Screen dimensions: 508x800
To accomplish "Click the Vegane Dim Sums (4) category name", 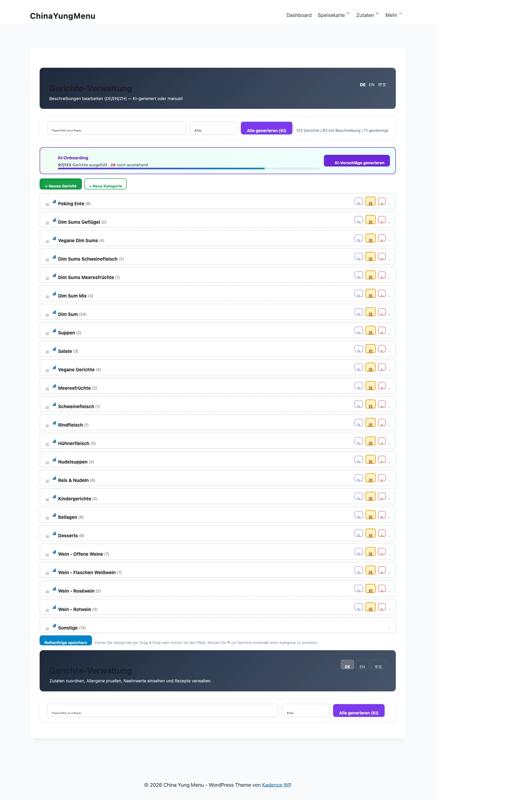I will [81, 241].
